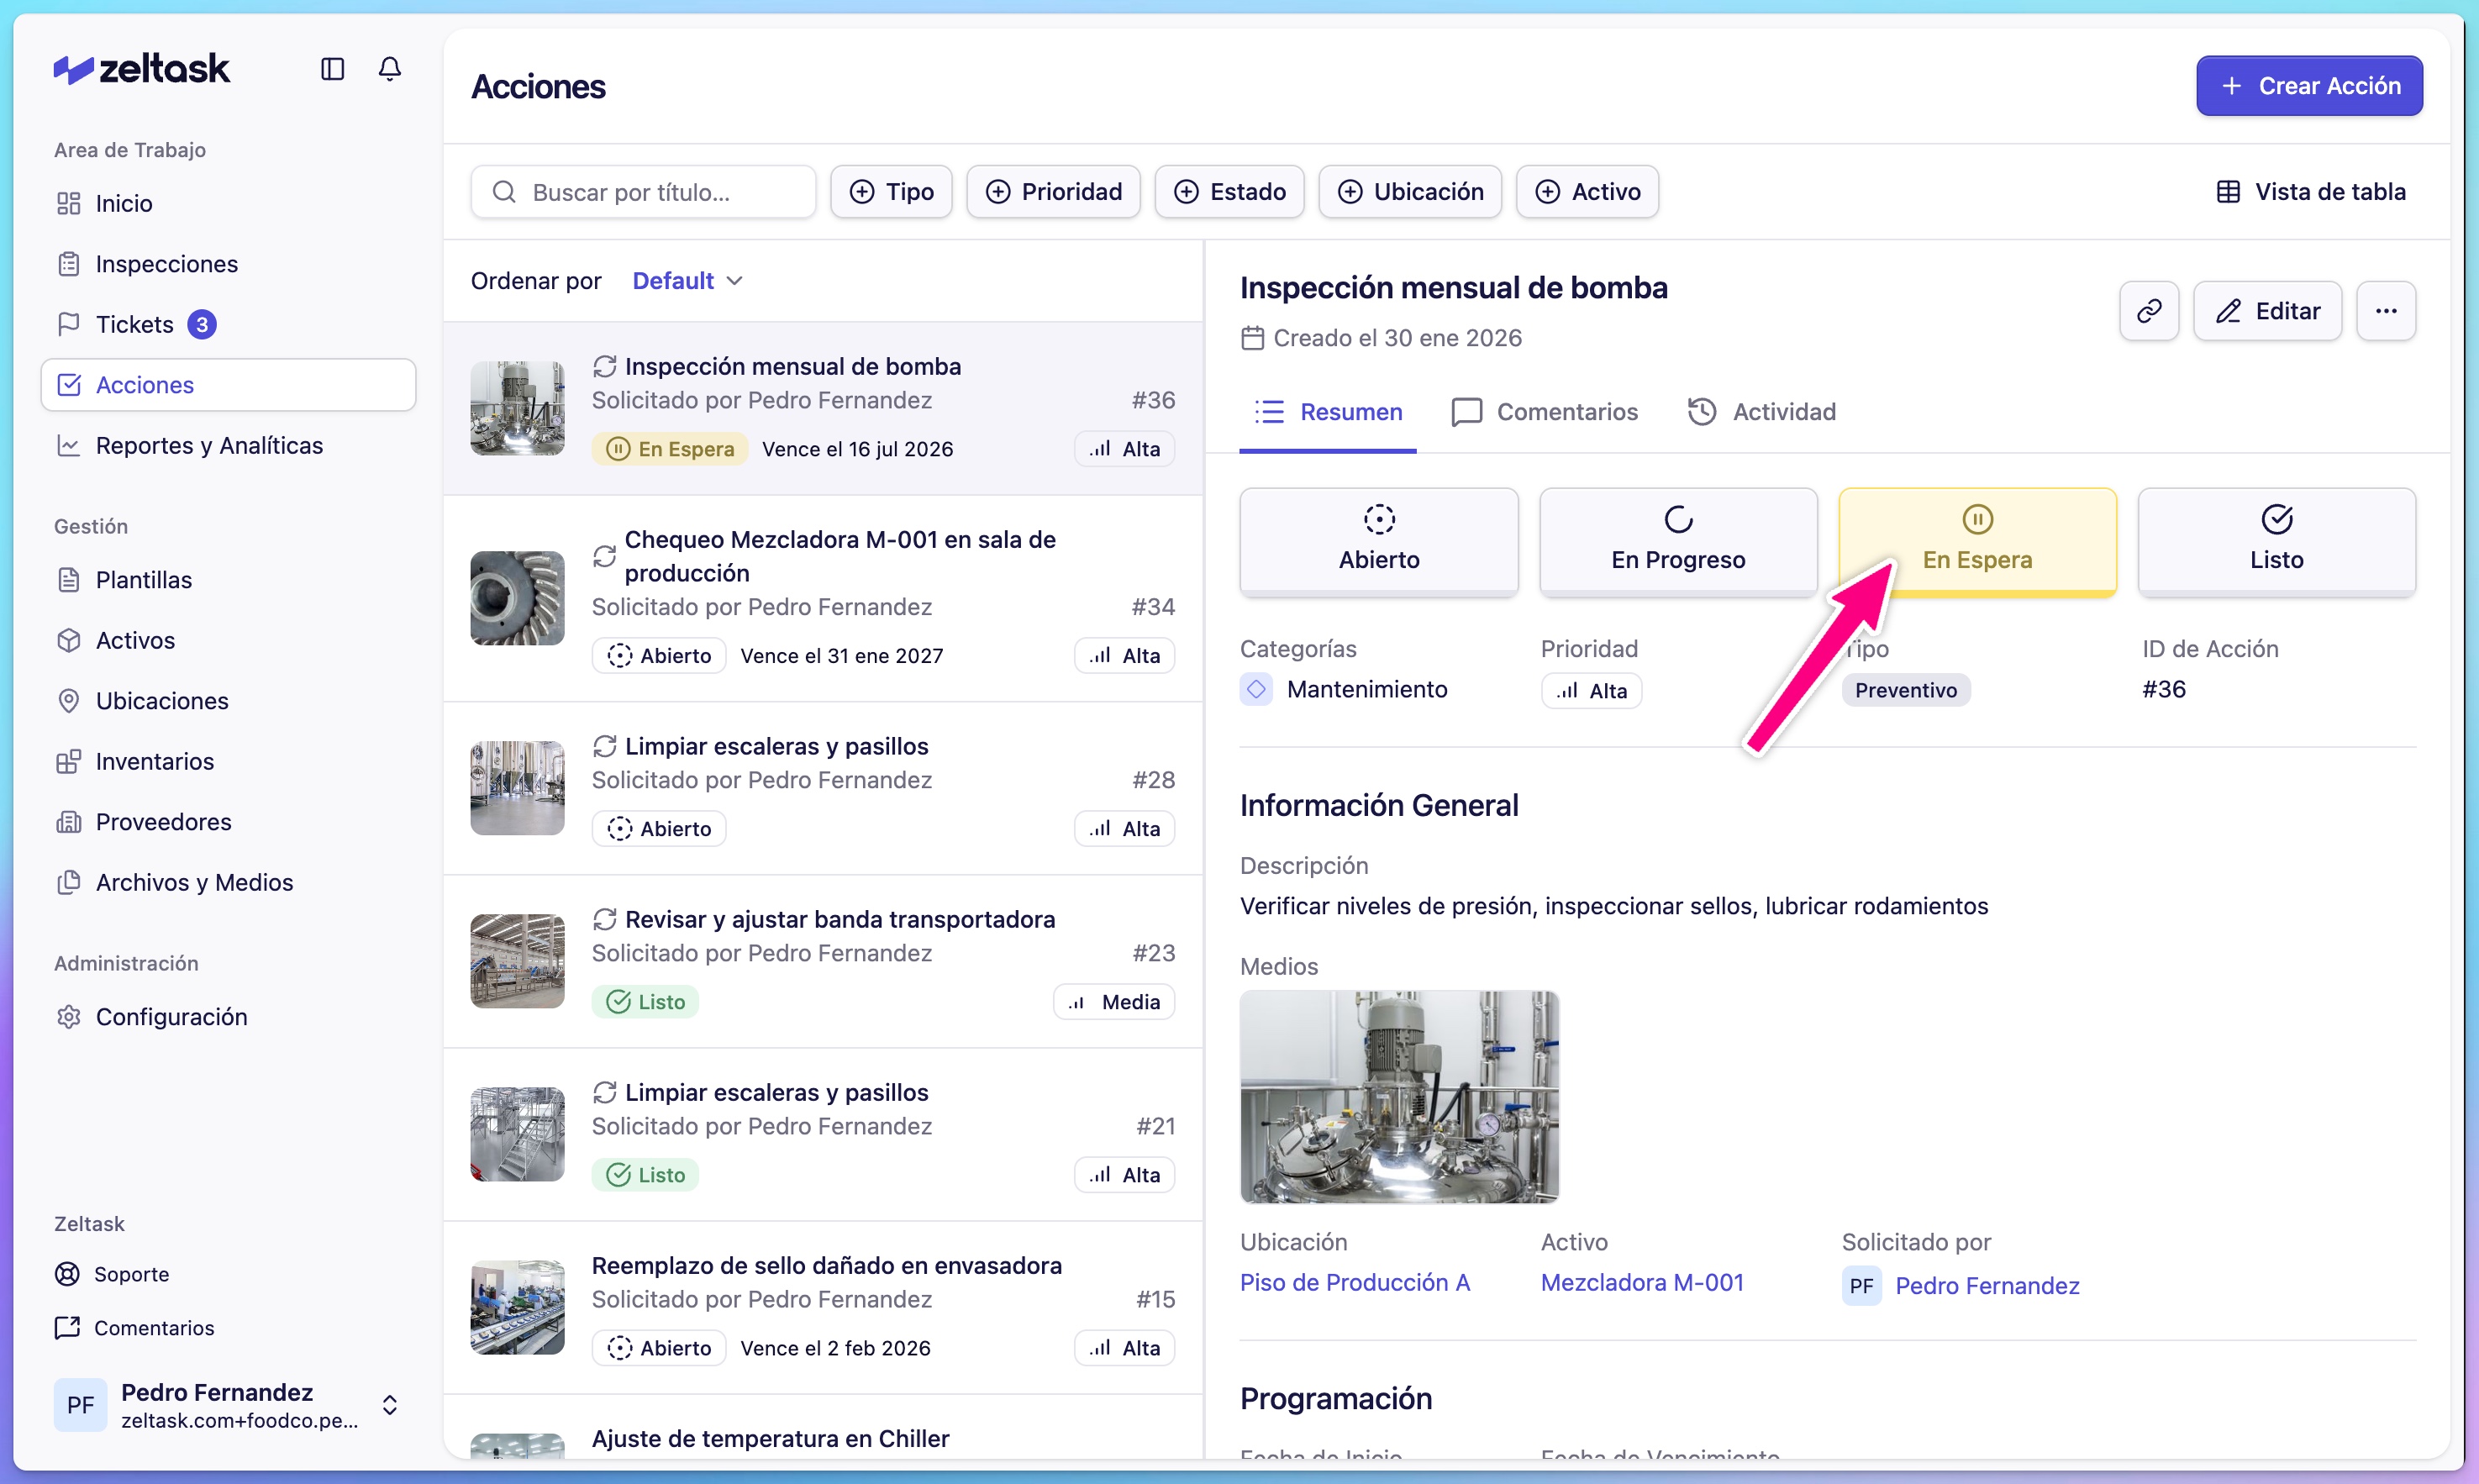This screenshot has width=2479, height=1484.
Task: Open Tickets section
Action: pyautogui.click(x=228, y=324)
